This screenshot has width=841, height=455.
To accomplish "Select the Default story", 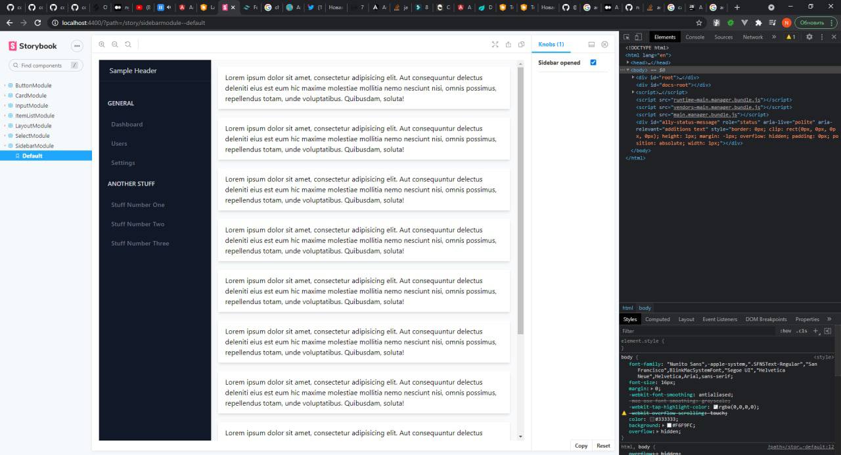I will [x=46, y=156].
